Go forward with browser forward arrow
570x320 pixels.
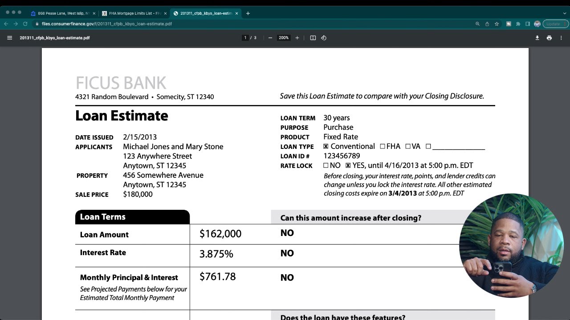[x=16, y=24]
